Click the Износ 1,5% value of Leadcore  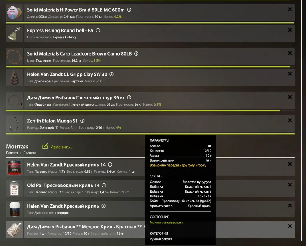pos(97,61)
